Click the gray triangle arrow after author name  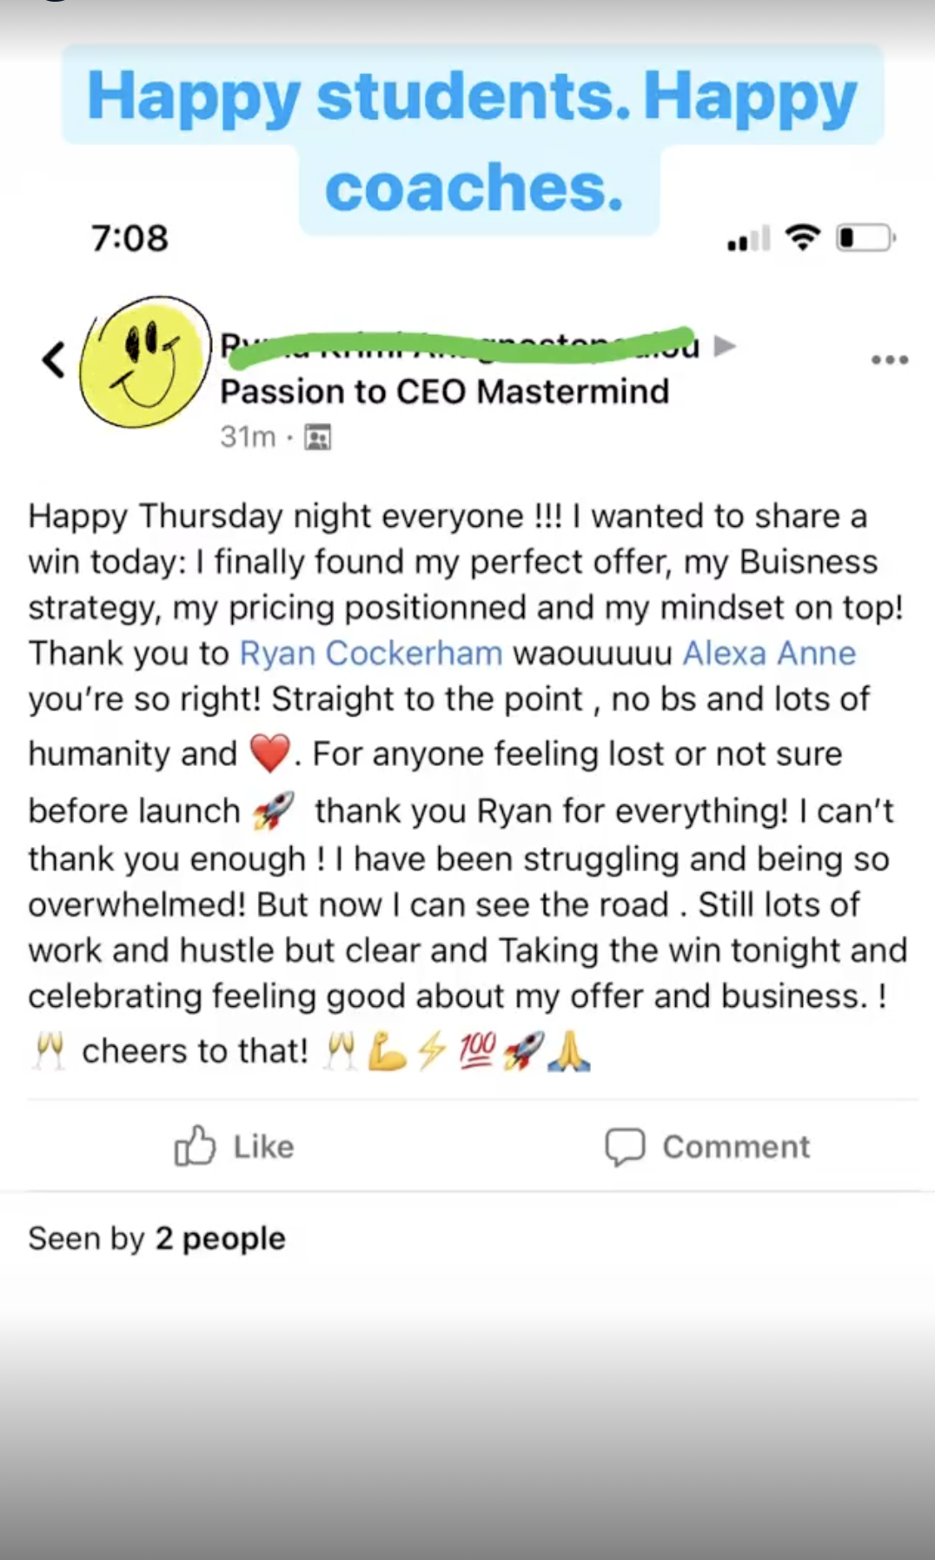click(x=724, y=346)
